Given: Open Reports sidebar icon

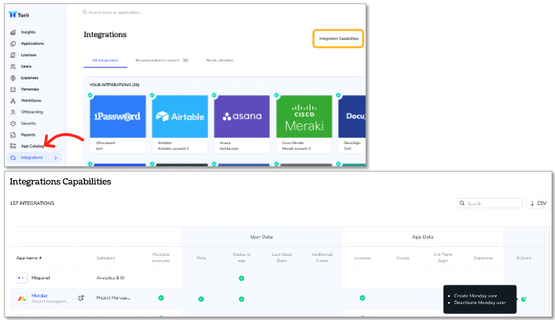Looking at the screenshot, I should pos(13,134).
